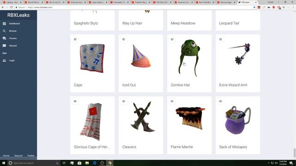Click the taskbar search box
The image size is (296, 166).
pos(34,163)
